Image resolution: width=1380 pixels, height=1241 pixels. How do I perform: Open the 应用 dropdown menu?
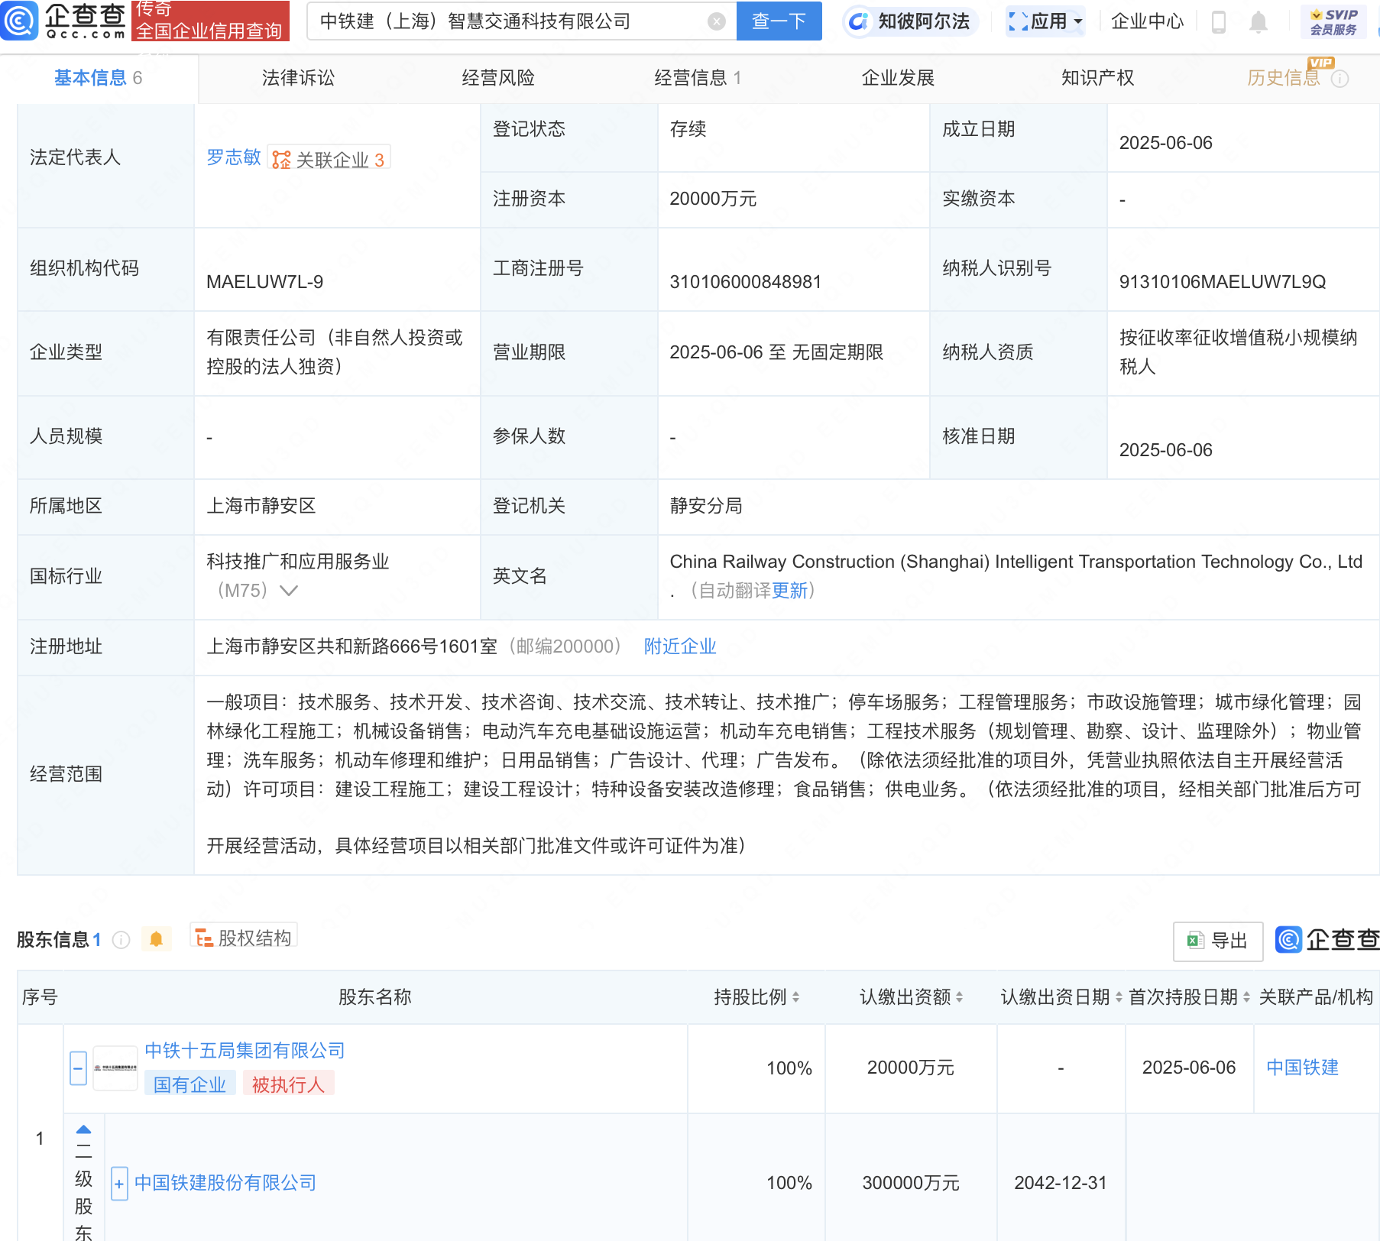(x=1046, y=21)
